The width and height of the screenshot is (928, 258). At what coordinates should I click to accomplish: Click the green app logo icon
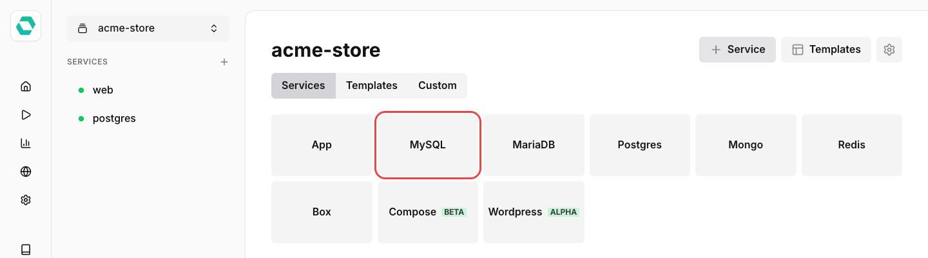pos(26,26)
